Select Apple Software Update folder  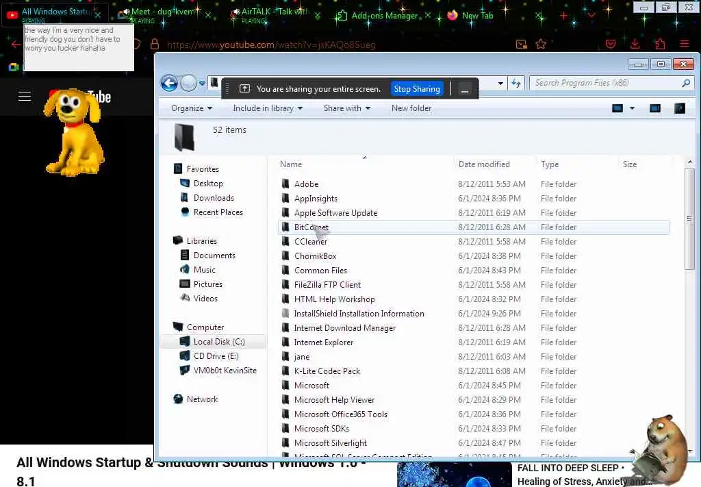click(x=335, y=213)
